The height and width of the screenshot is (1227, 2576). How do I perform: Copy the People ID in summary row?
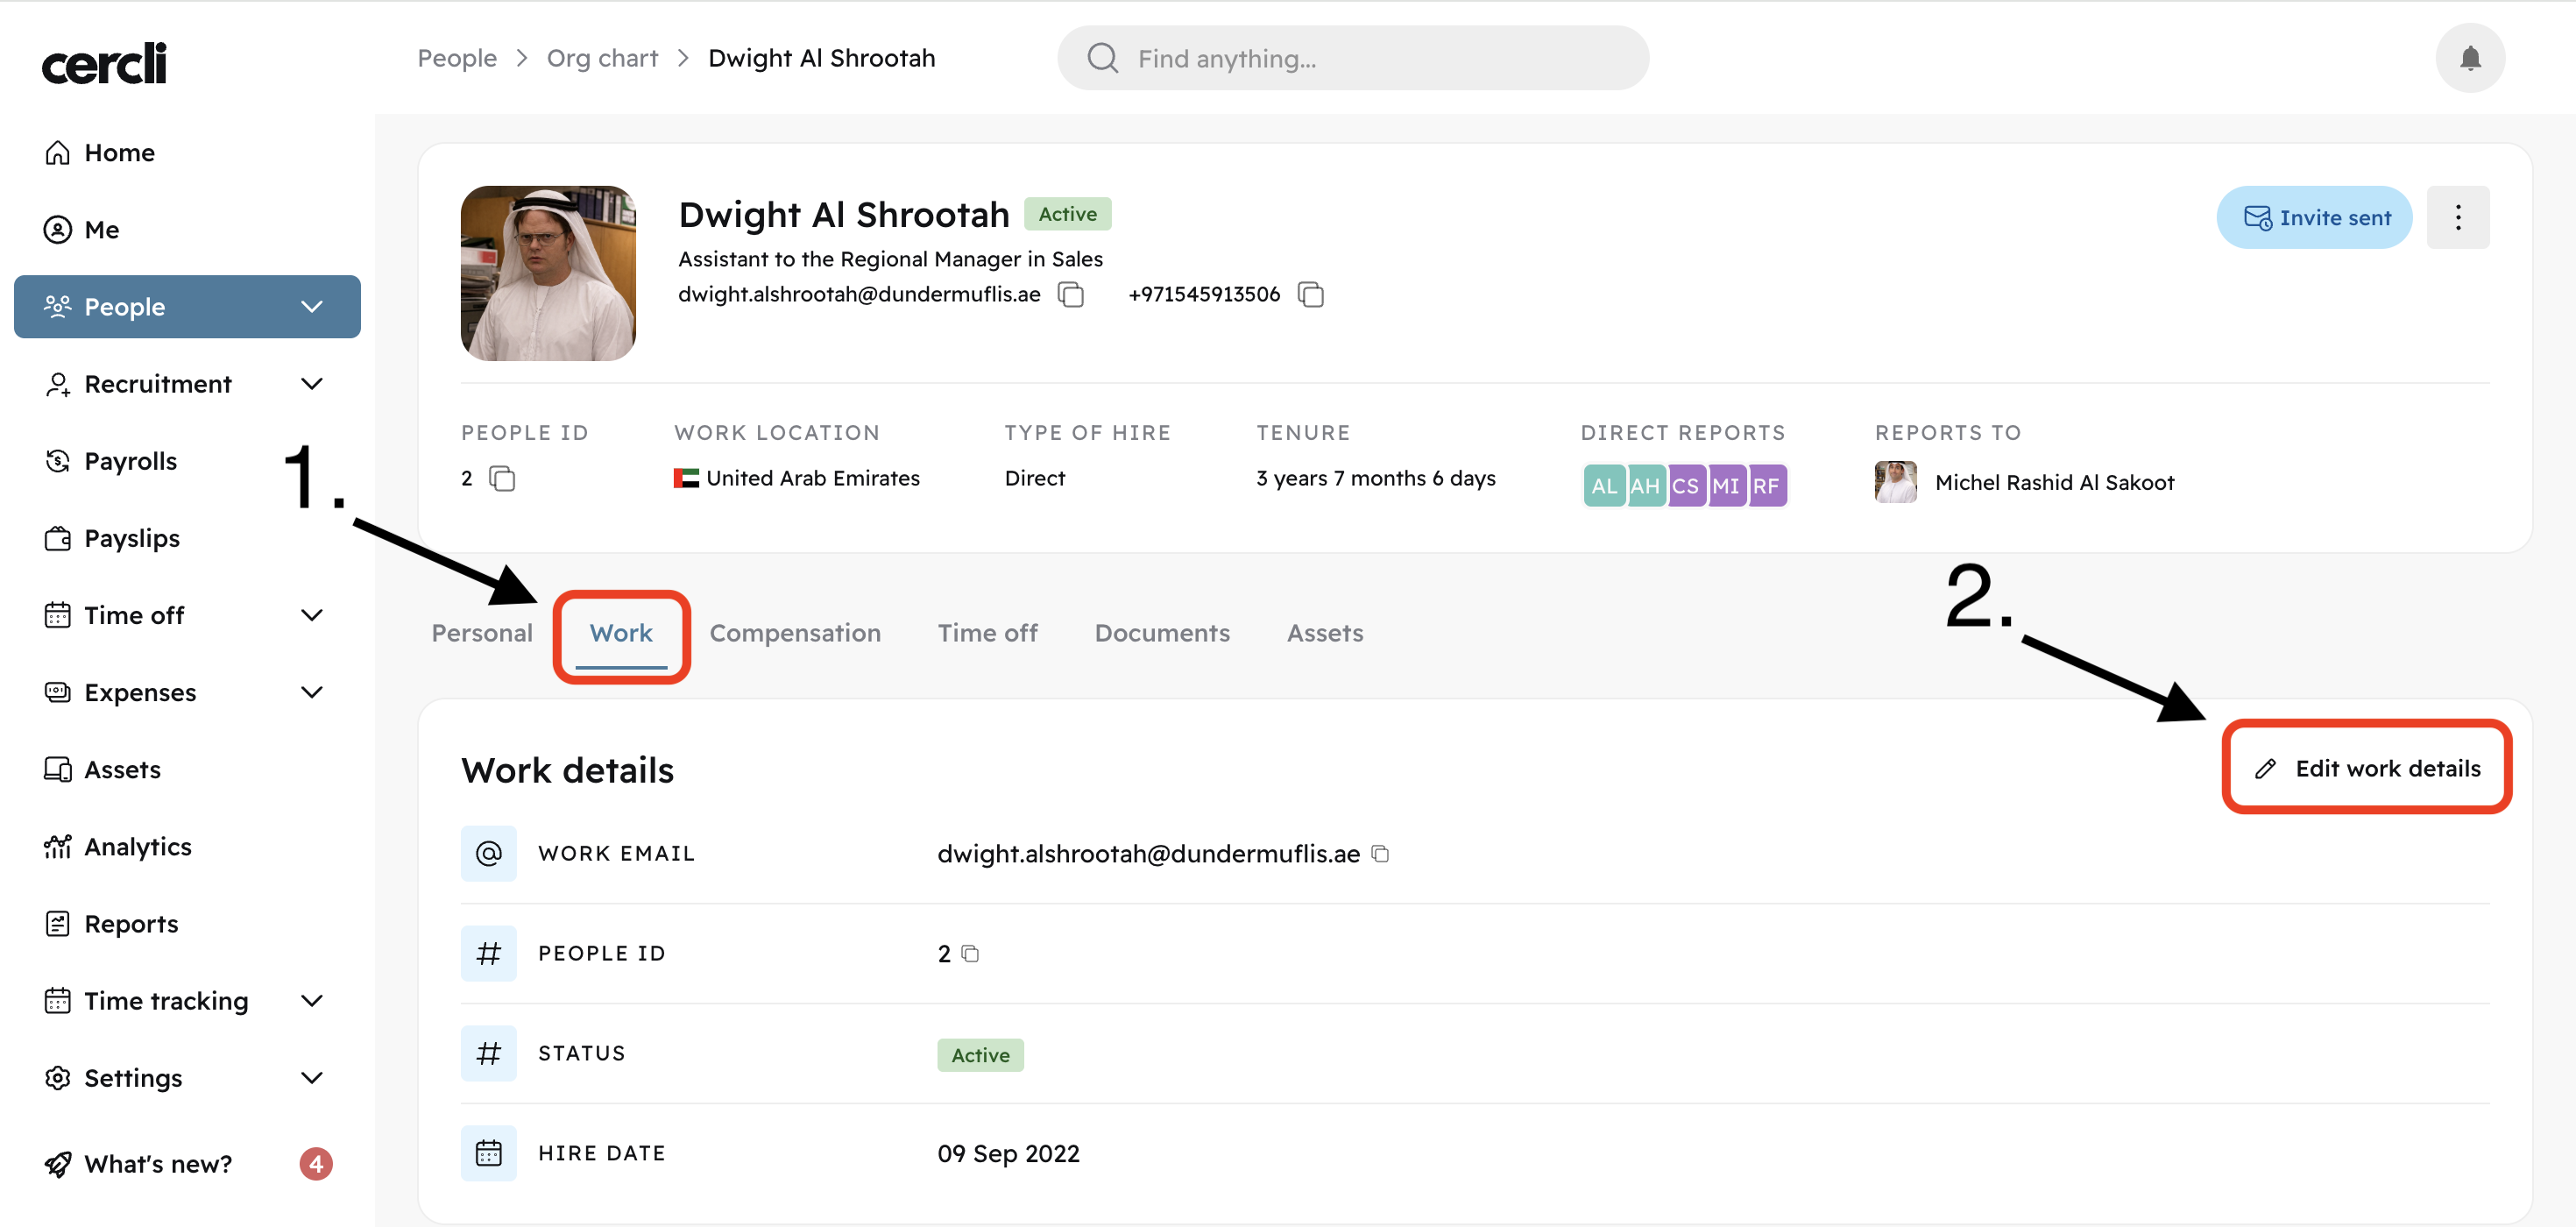pos(502,479)
